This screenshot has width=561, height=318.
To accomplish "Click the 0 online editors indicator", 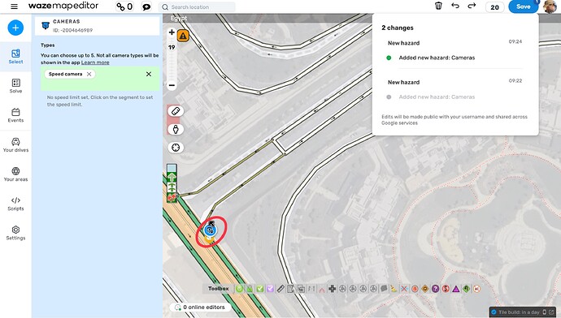I will pyautogui.click(x=200, y=307).
